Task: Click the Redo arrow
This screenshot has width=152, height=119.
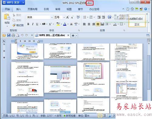Action: point(27,35)
